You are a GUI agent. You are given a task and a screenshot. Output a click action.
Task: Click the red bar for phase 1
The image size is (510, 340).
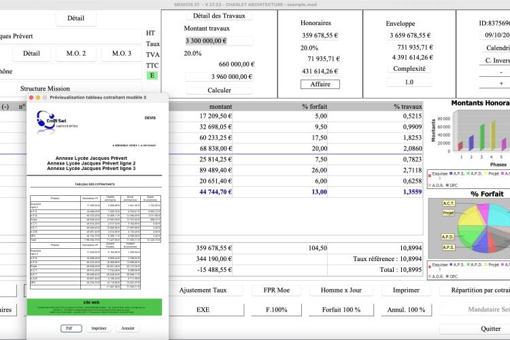(x=460, y=146)
